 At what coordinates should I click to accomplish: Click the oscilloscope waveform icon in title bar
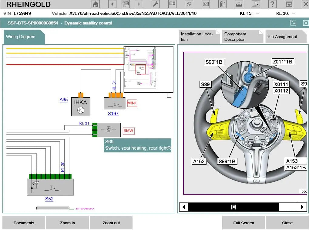(x=293, y=23)
